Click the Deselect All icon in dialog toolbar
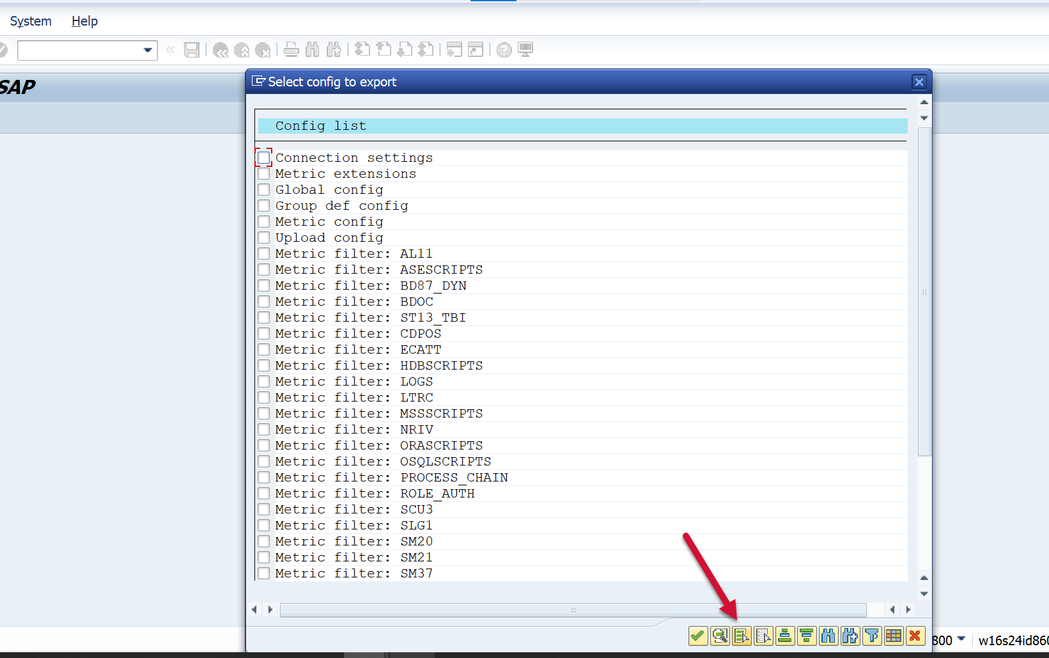 tap(763, 636)
